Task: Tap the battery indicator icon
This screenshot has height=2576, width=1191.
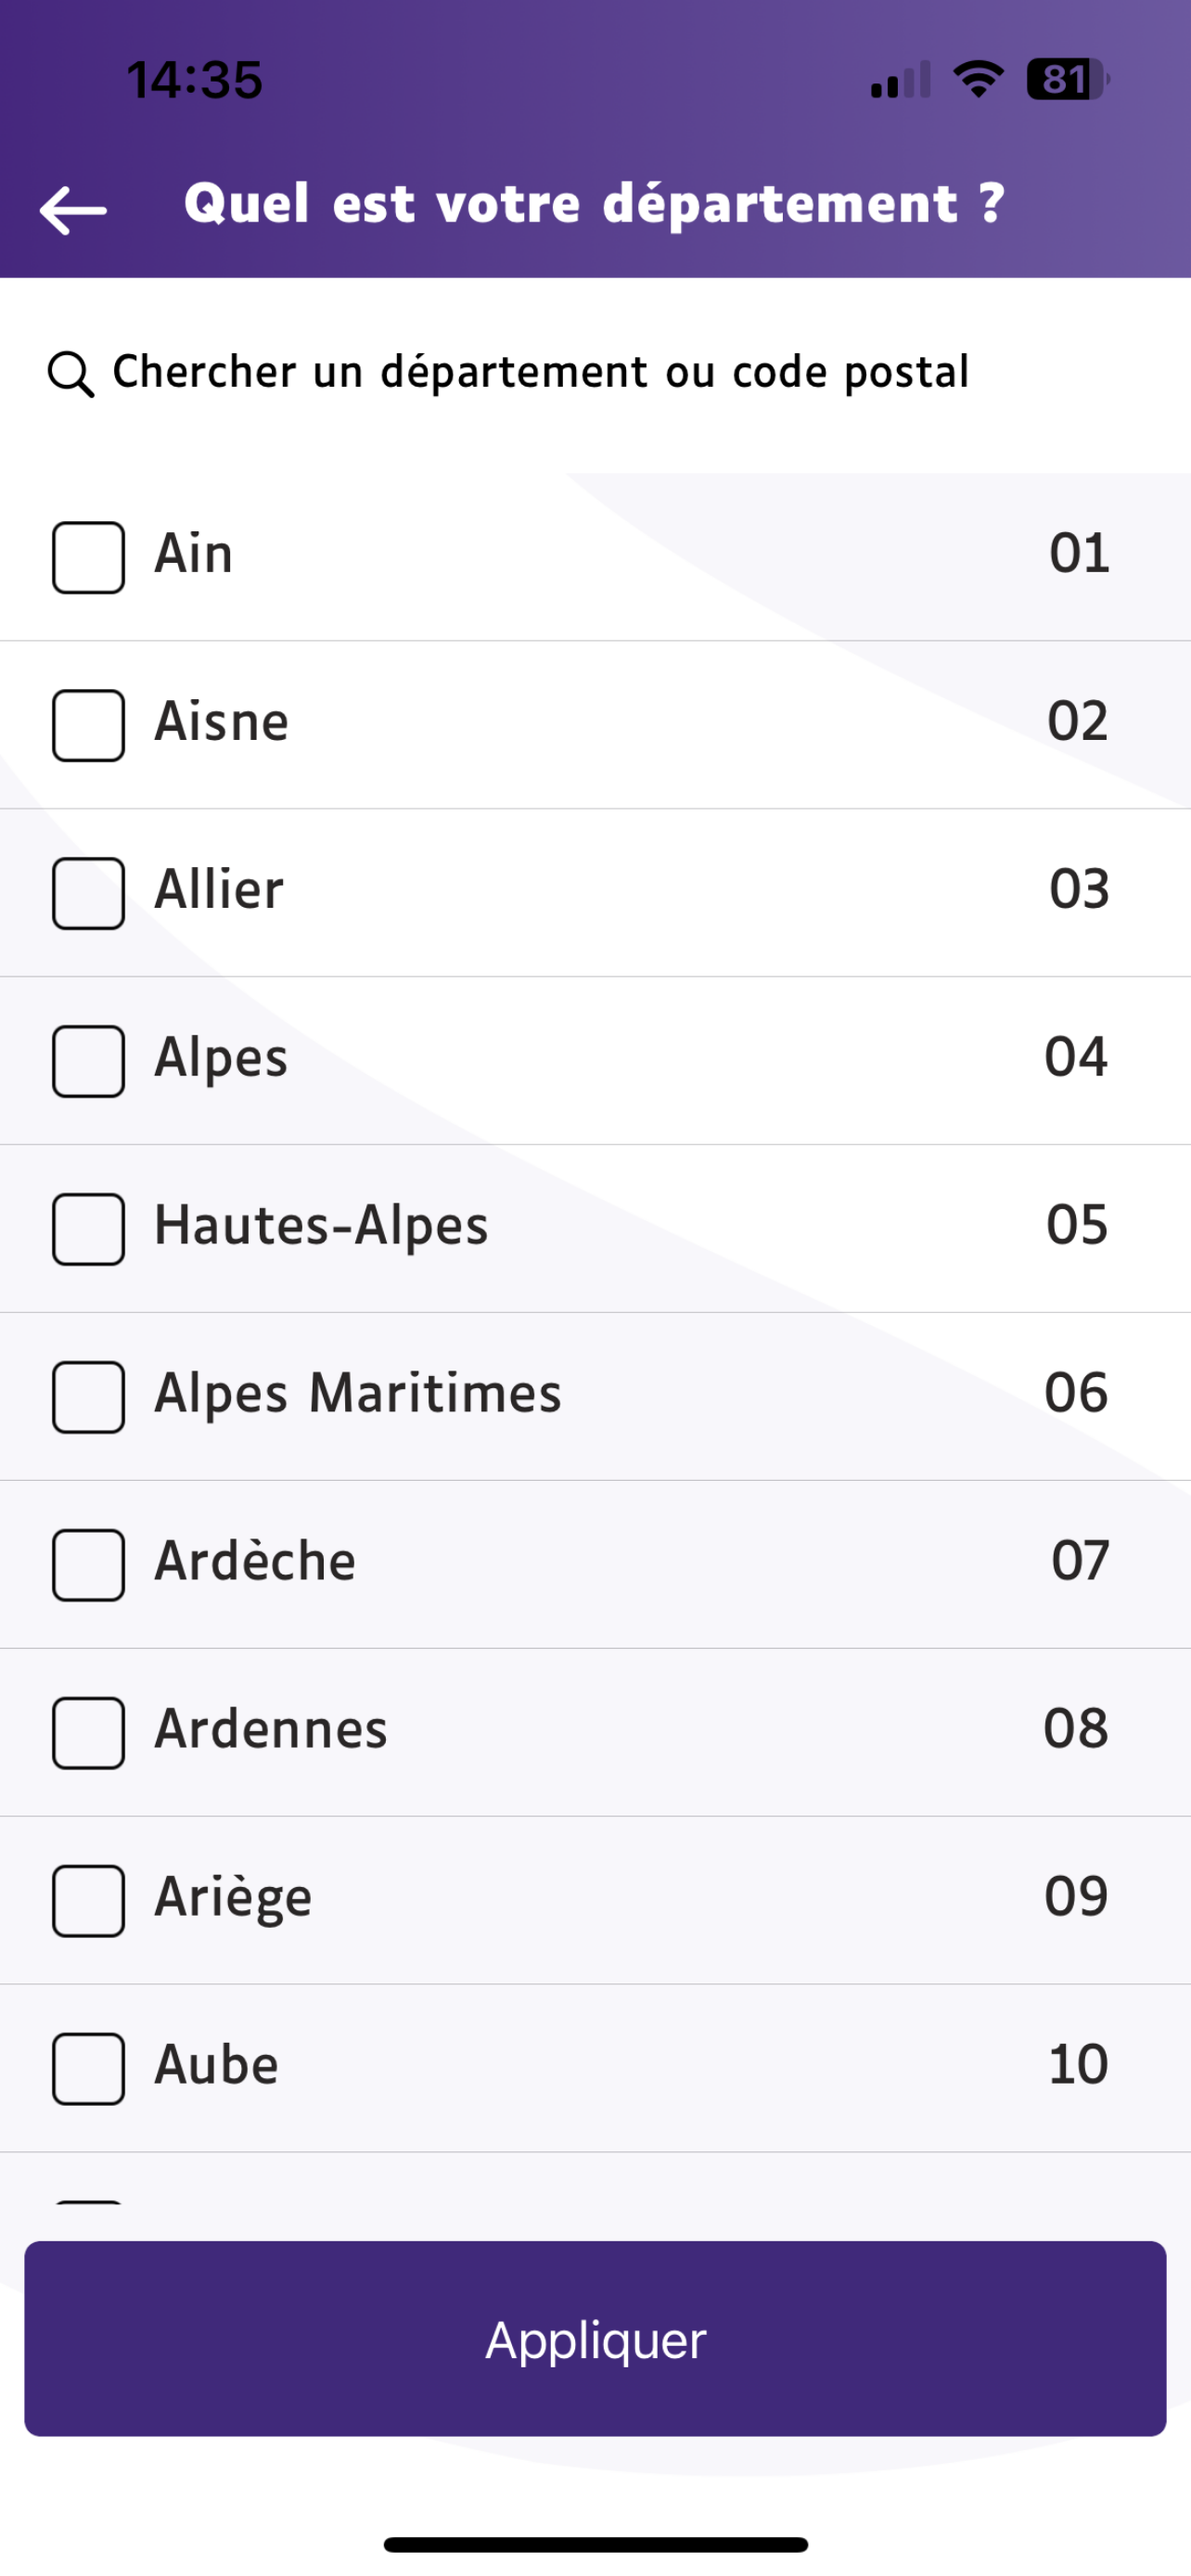Action: (x=1068, y=79)
